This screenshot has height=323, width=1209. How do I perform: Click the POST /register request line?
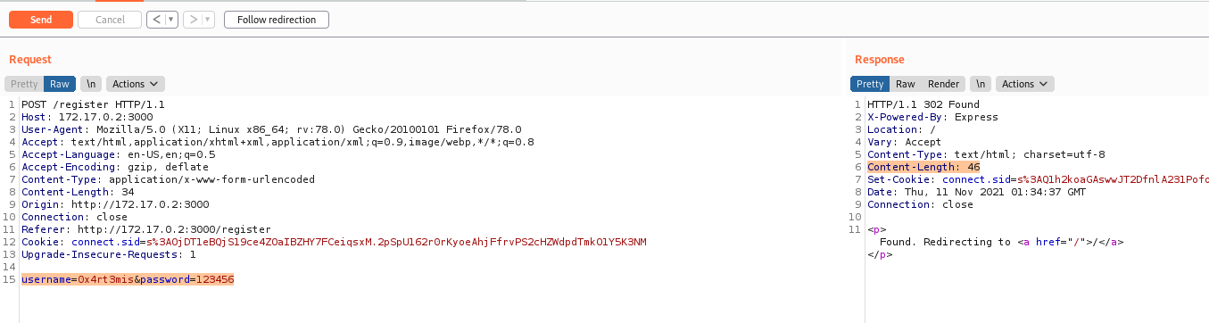coord(79,104)
